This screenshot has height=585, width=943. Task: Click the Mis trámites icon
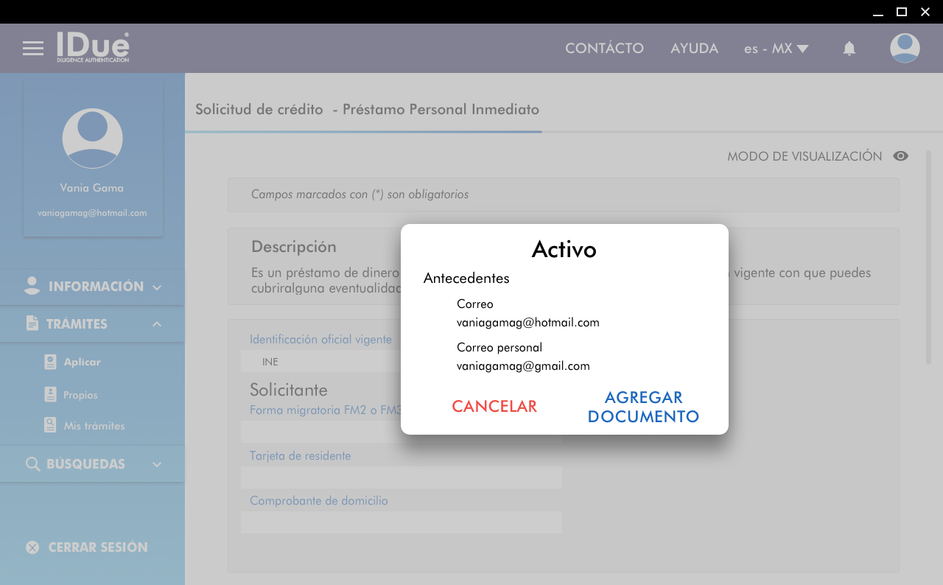coord(50,425)
